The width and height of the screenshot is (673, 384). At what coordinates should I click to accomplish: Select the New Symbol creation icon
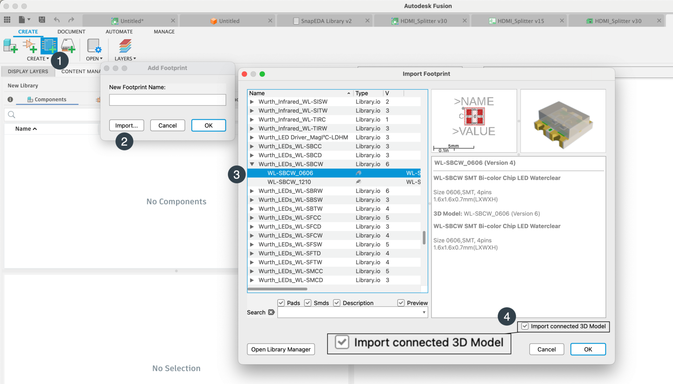[x=29, y=46]
